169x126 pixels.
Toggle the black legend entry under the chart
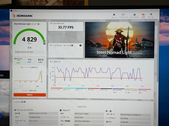pyautogui.click(x=106, y=89)
